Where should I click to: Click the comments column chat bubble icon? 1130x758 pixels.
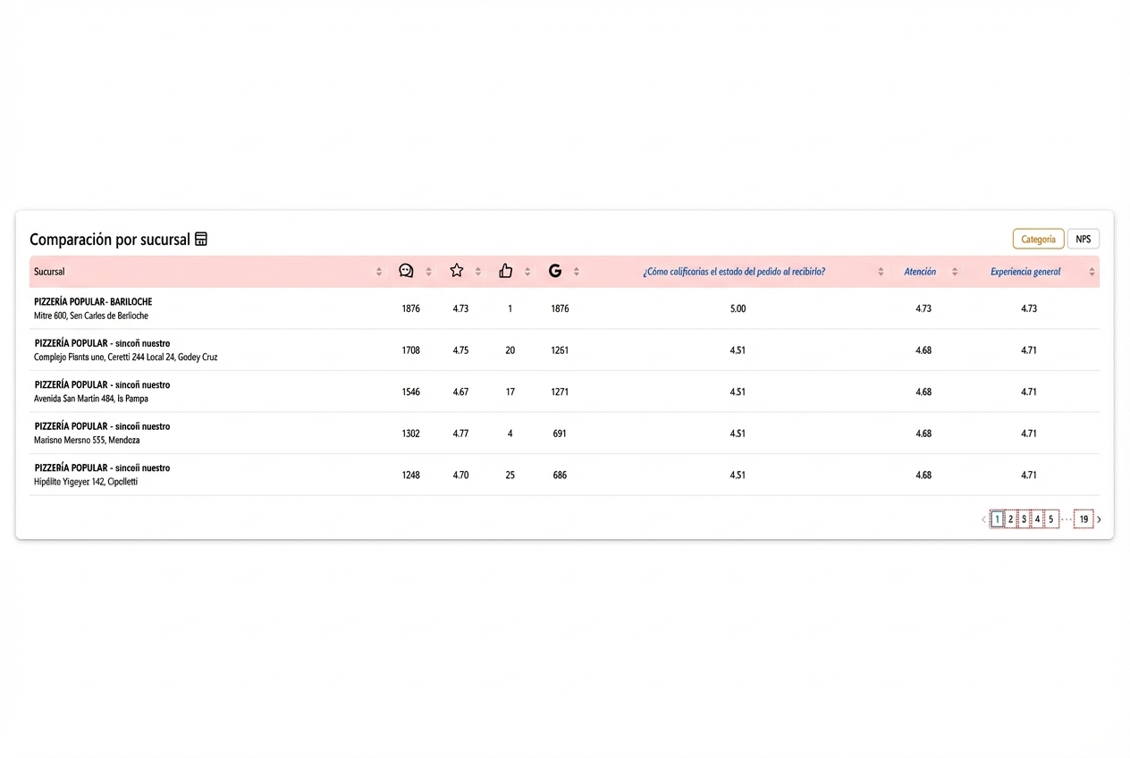[x=406, y=271]
